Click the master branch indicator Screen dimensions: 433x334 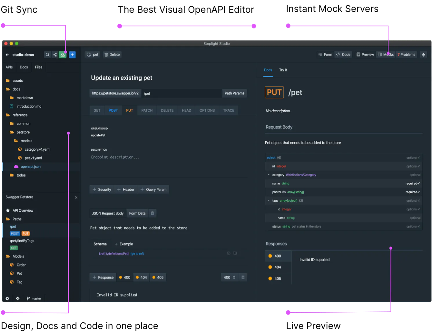[x=34, y=299]
